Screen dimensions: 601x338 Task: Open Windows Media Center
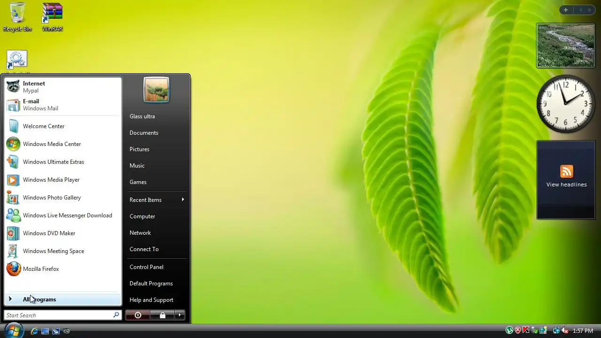tap(62, 144)
